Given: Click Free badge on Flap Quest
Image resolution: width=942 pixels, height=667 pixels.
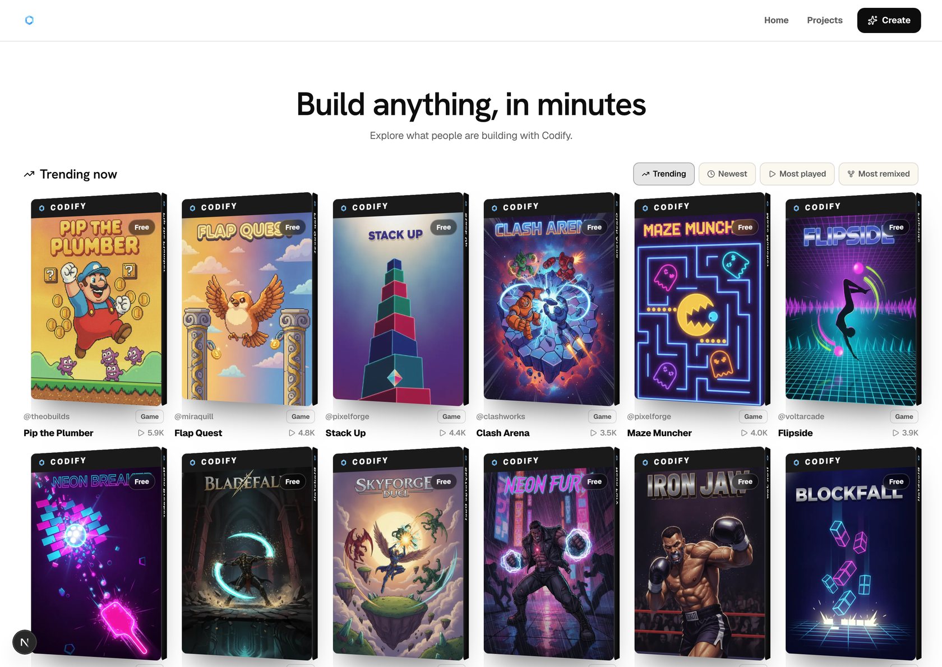Looking at the screenshot, I should point(293,227).
